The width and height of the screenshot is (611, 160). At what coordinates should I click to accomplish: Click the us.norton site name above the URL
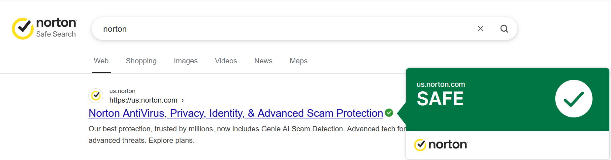[122, 91]
